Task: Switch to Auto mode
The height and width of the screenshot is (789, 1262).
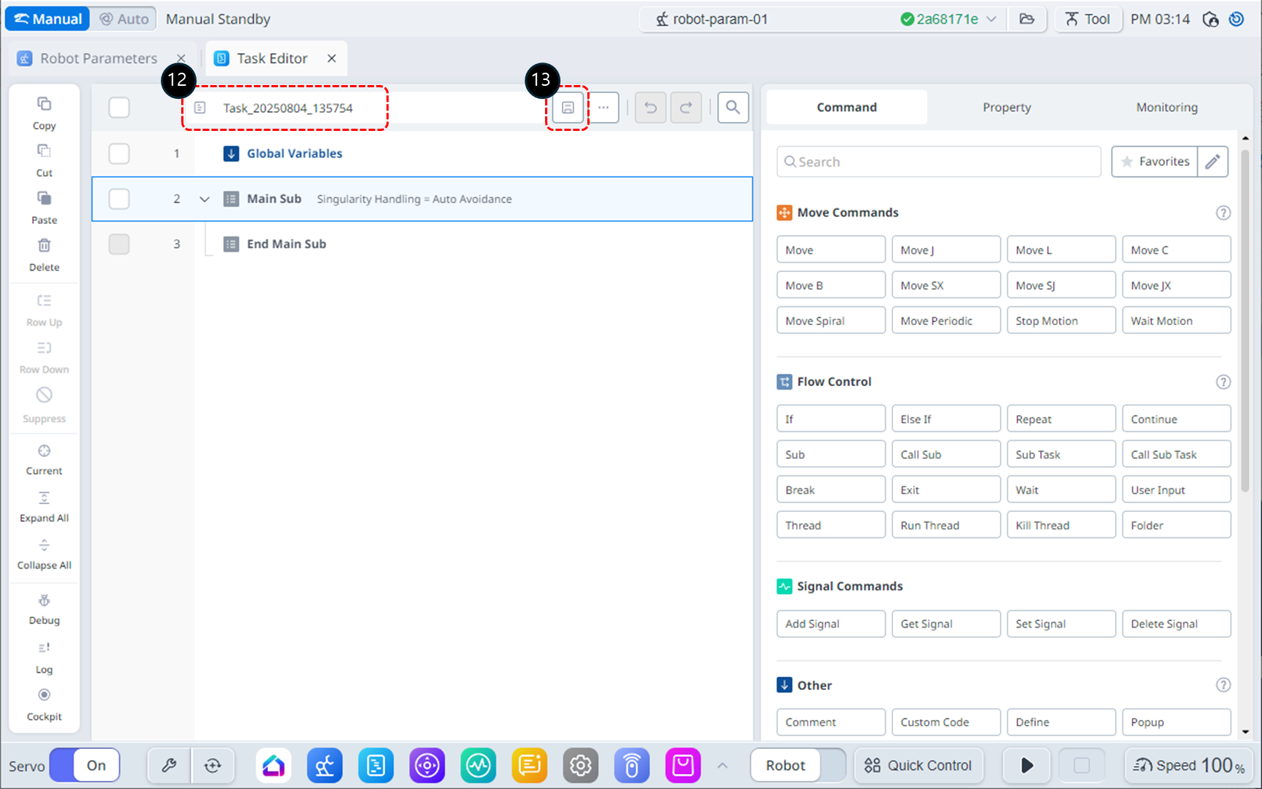Action: tap(124, 19)
